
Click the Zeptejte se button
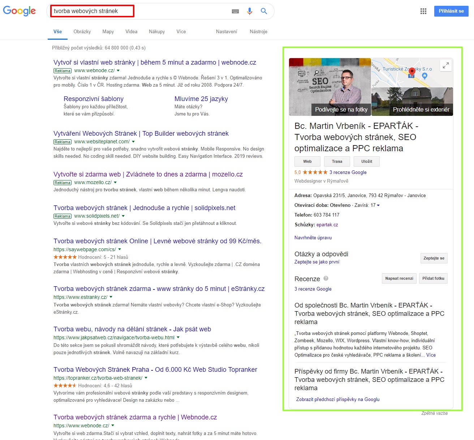434,258
